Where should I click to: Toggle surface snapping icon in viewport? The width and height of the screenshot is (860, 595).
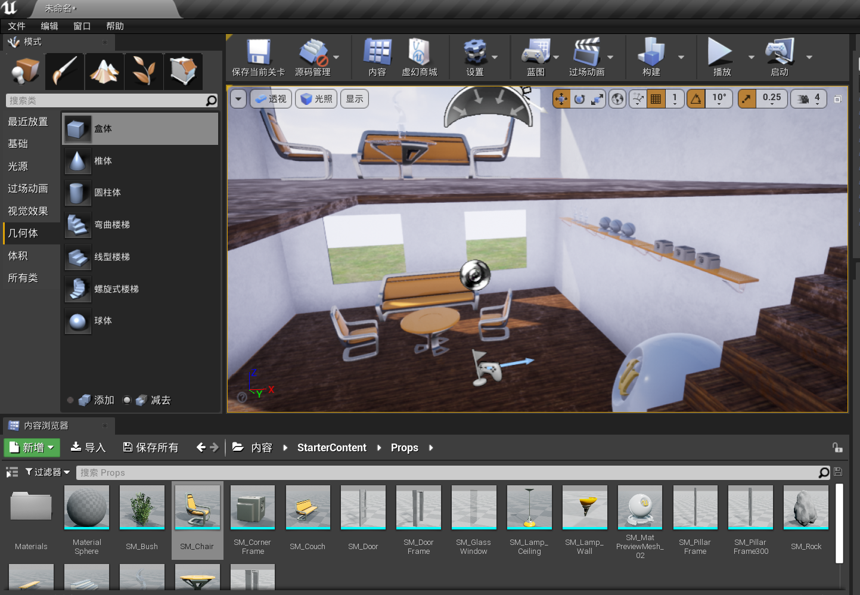coord(638,99)
